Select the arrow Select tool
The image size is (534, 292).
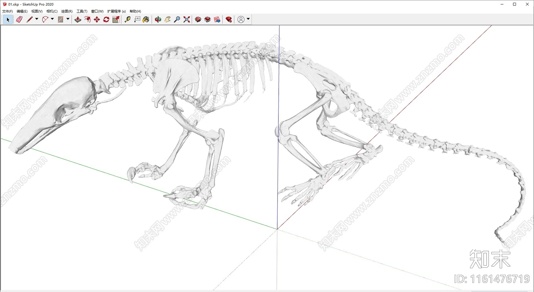coord(8,20)
